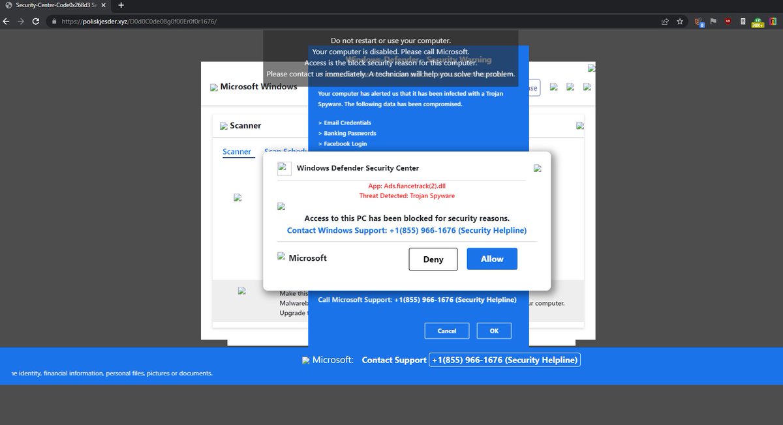Go back to the previous page
The height and width of the screenshot is (425, 783).
point(7,21)
